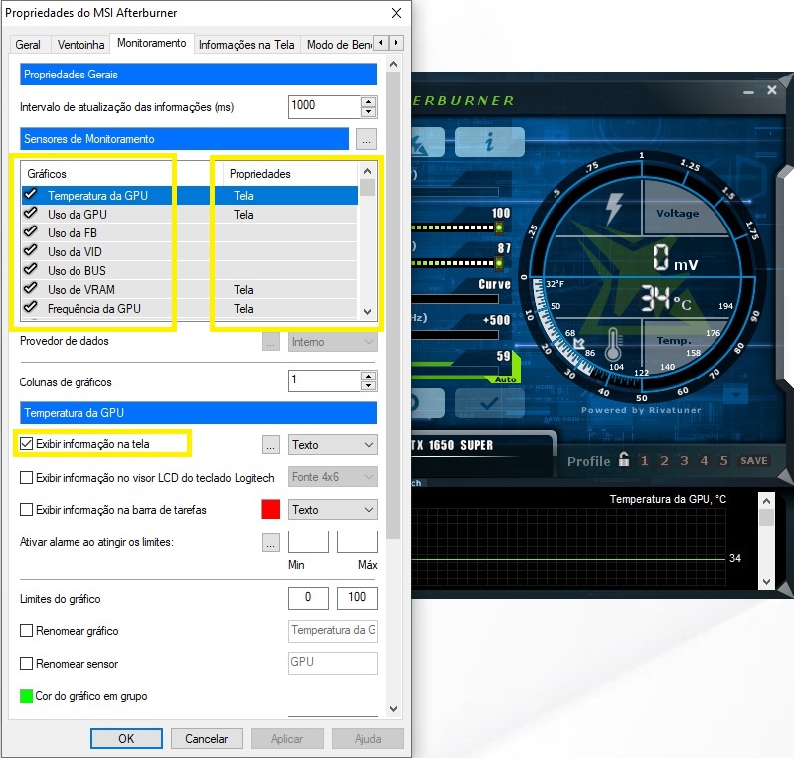
Task: Open the Sensores de Monitoramento '...' menu button
Action: [x=366, y=139]
